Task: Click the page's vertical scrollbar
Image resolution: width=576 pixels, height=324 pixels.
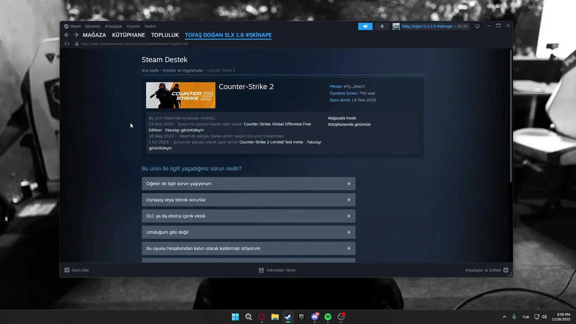Action: click(x=510, y=116)
